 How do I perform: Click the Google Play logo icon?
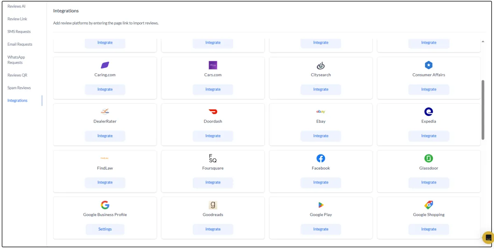point(321,205)
